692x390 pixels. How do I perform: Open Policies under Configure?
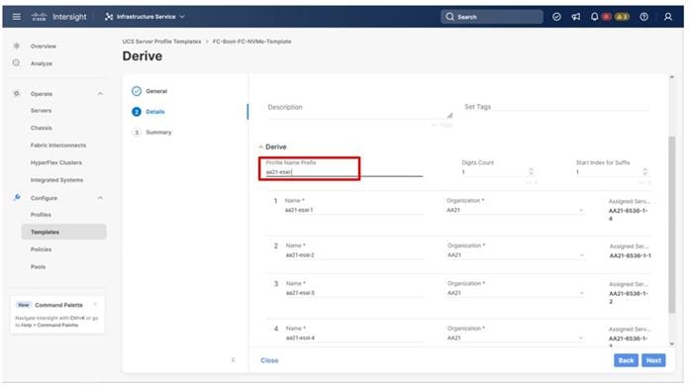pyautogui.click(x=41, y=249)
